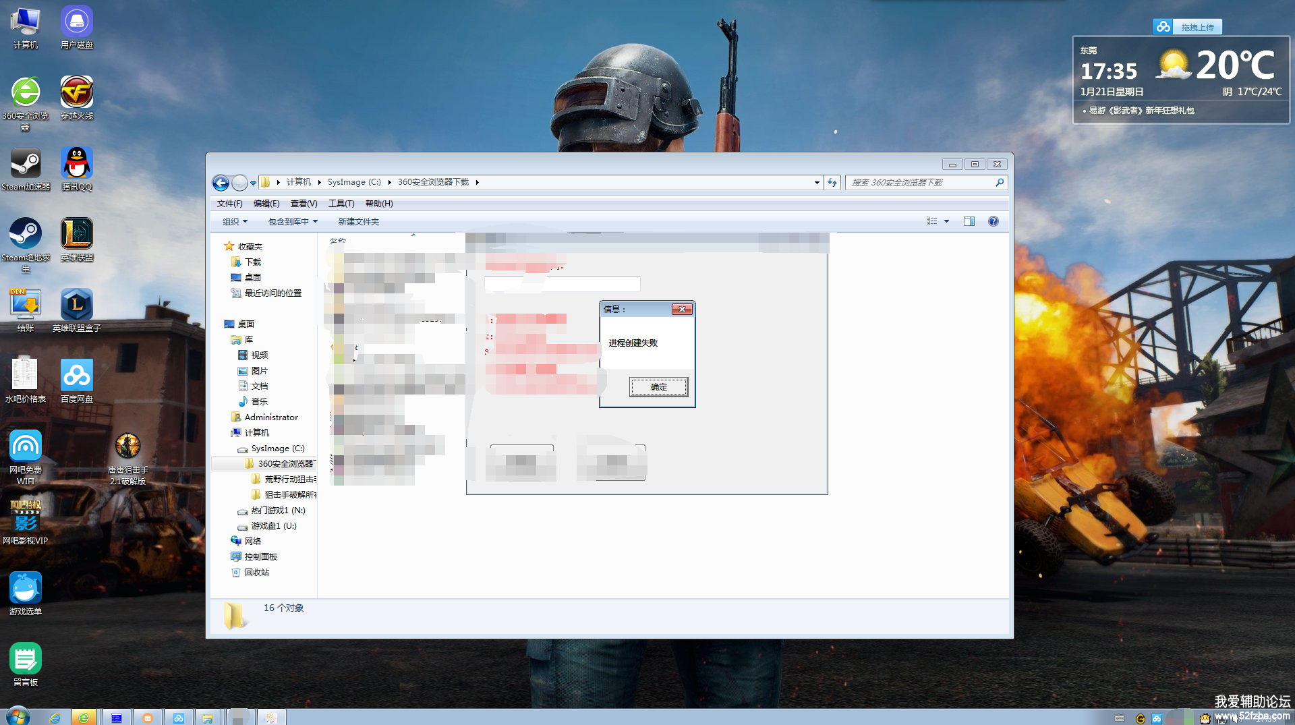Launch 360安全浏览器 from the desktop

pyautogui.click(x=26, y=103)
